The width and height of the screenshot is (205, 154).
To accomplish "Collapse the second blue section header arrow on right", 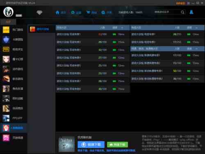I will (x=196, y=48).
